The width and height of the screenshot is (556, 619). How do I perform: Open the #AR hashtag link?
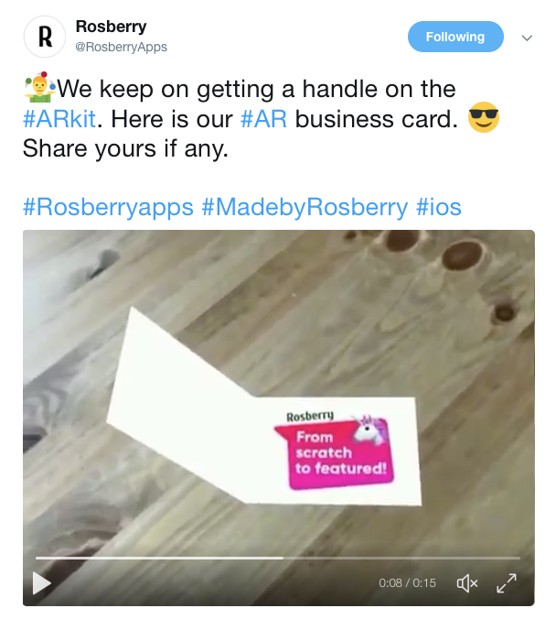pos(263,119)
